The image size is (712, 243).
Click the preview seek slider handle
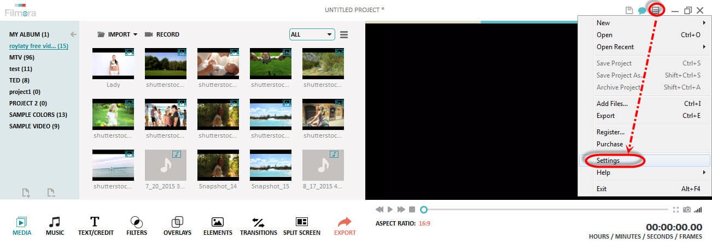point(424,210)
